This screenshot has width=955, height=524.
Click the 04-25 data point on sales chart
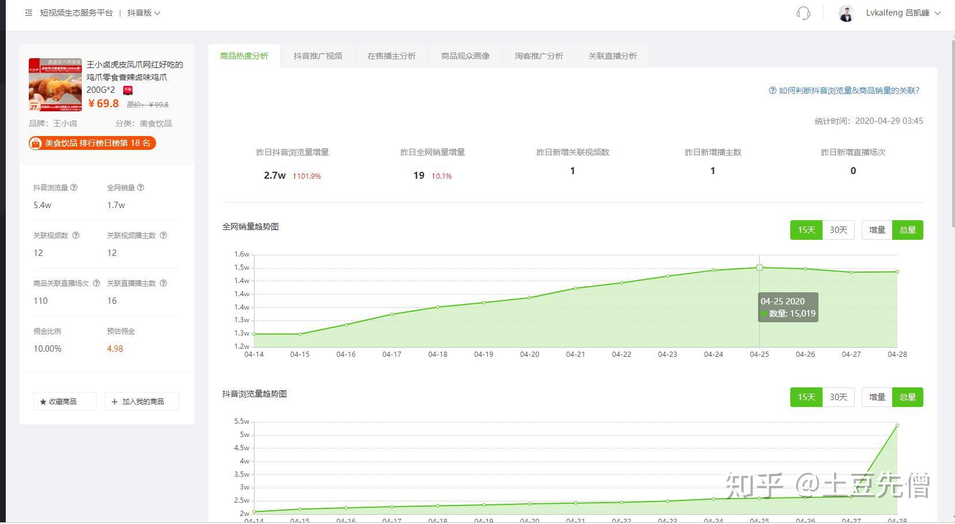760,267
